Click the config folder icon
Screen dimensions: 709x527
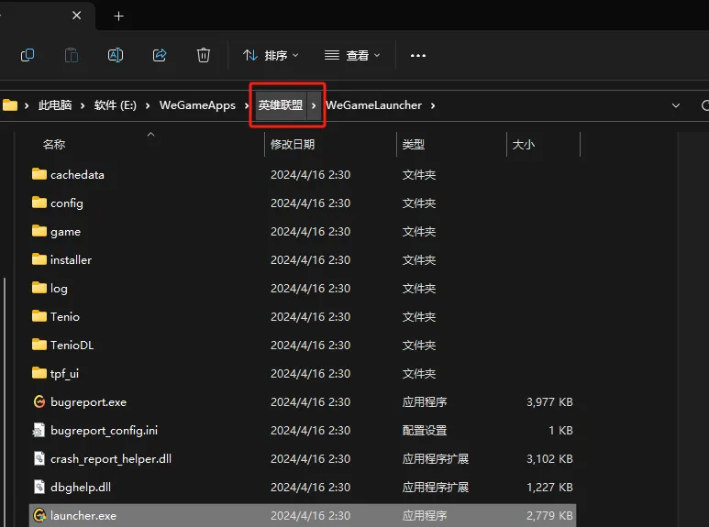click(39, 203)
